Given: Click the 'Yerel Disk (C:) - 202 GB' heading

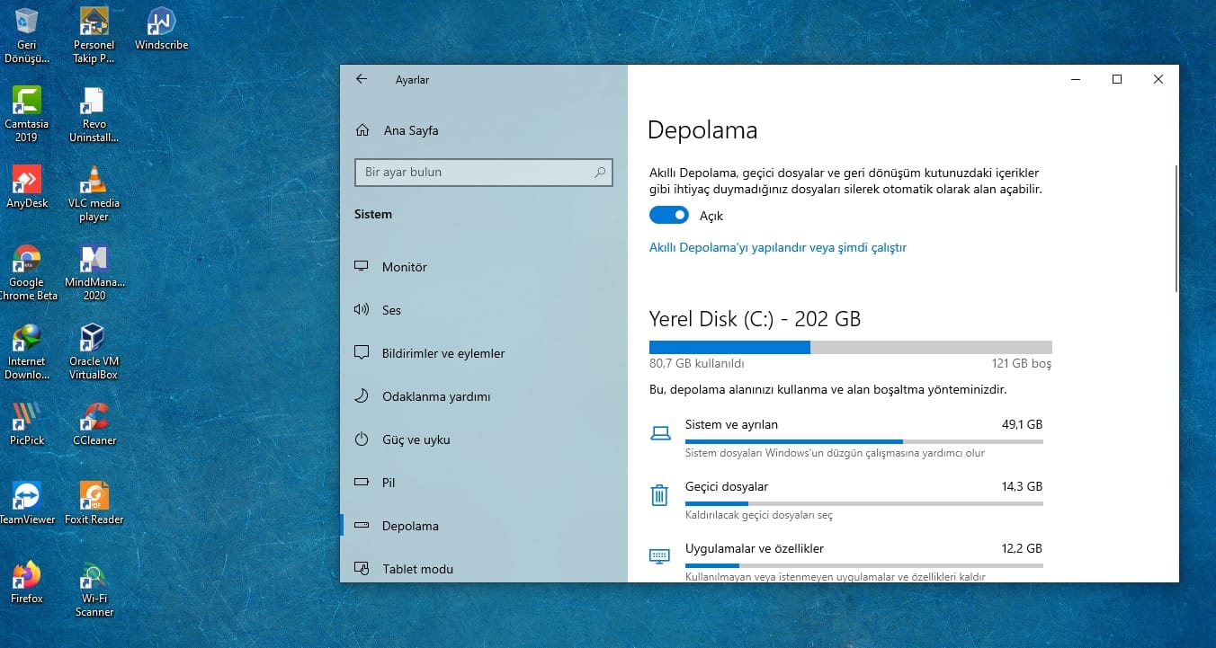Looking at the screenshot, I should (x=755, y=319).
